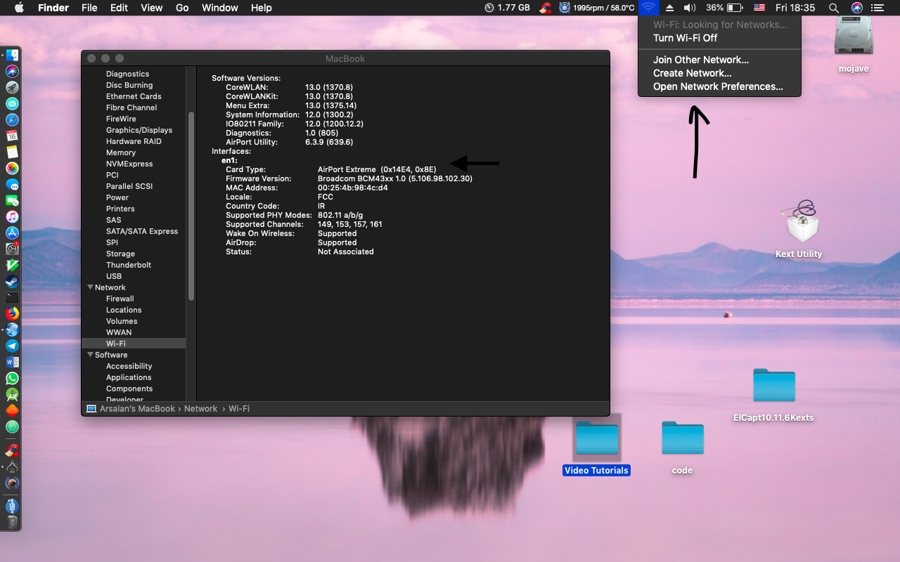Open Notification Center list icon
Image resolution: width=900 pixels, height=562 pixels.
click(x=877, y=8)
